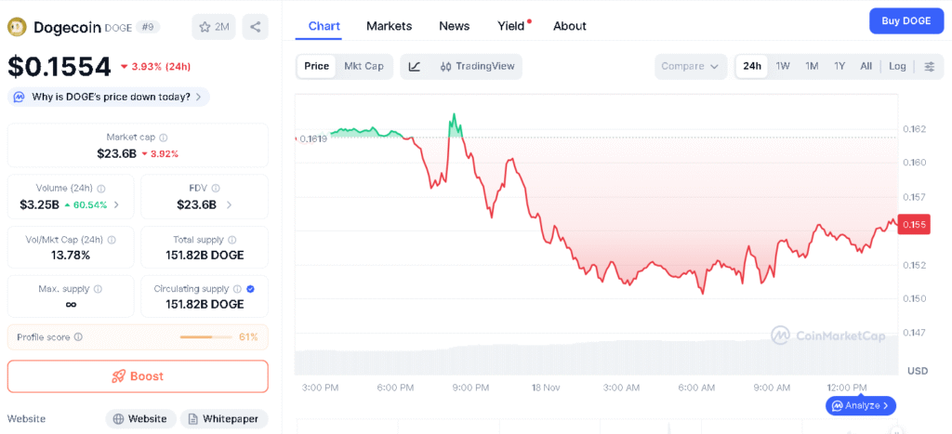Click the Dogecoin coin logo
Viewport: 952px width, 434px height.
tap(17, 27)
